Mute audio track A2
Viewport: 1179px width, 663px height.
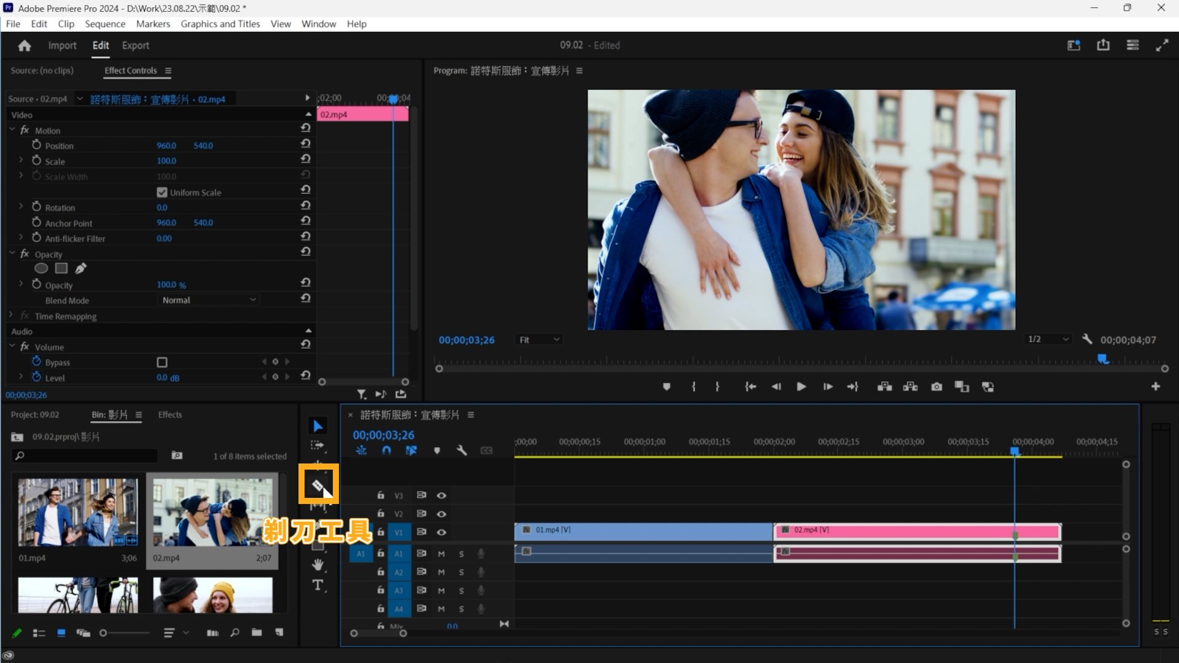tap(441, 572)
